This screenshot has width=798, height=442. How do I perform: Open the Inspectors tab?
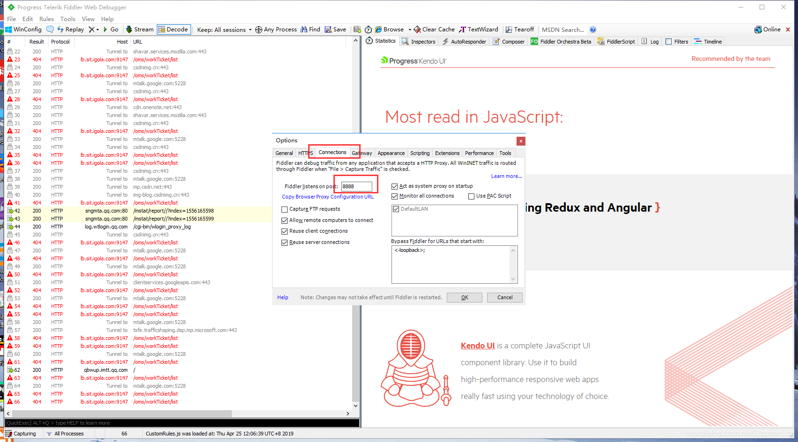tap(418, 41)
